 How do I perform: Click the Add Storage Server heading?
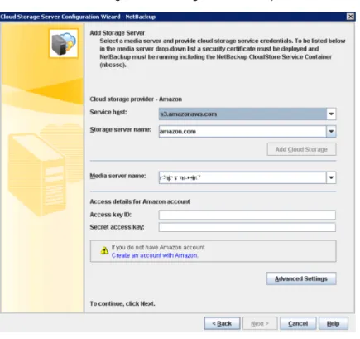click(x=118, y=33)
